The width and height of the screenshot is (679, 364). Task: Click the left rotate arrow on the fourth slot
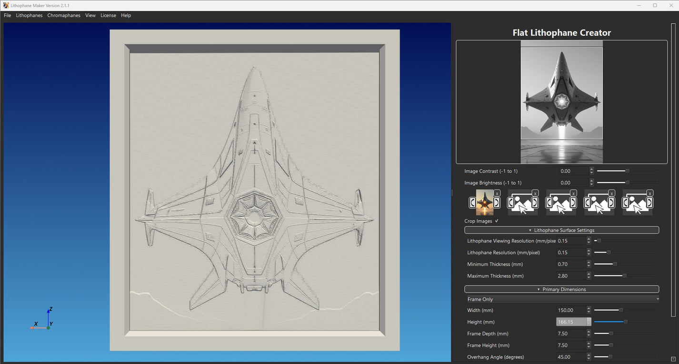point(587,203)
